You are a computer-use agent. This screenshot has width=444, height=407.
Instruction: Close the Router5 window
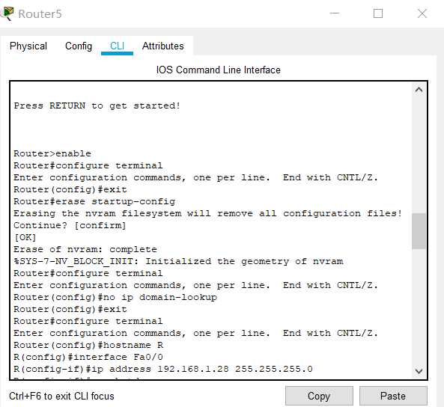tap(422, 13)
